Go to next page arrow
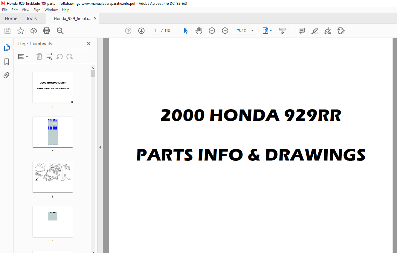Viewport: 397px width, 253px height. (141, 31)
